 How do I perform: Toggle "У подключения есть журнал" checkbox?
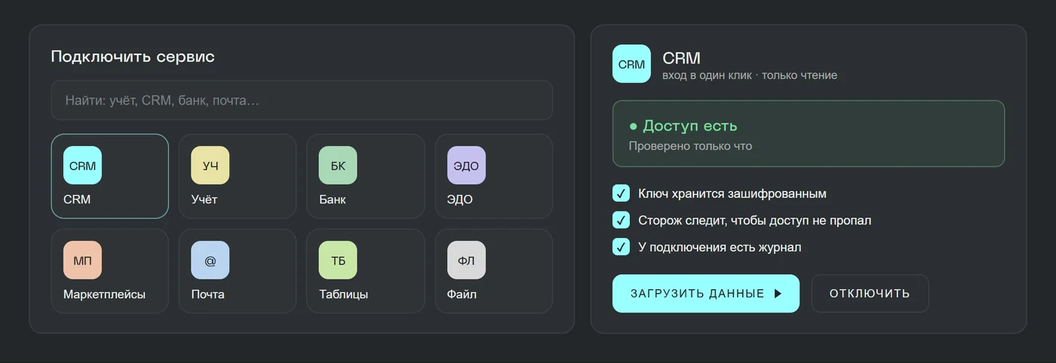point(621,247)
